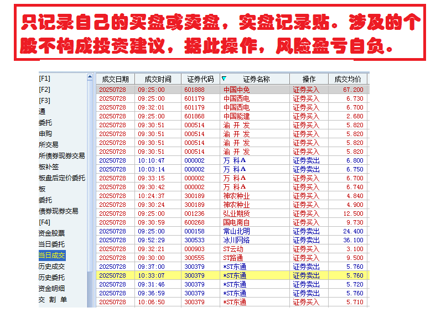The width and height of the screenshot is (441, 323).
Task: Select the 弘业期货 trade row
Action: point(232,213)
